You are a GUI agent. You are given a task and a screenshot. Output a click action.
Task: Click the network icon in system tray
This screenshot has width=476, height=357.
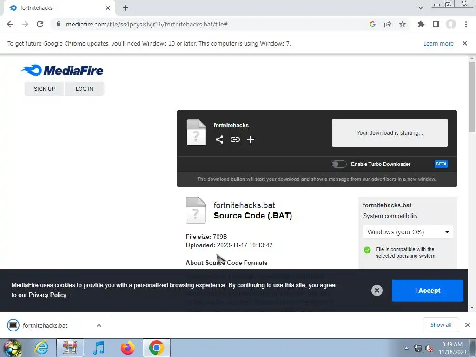click(x=418, y=349)
